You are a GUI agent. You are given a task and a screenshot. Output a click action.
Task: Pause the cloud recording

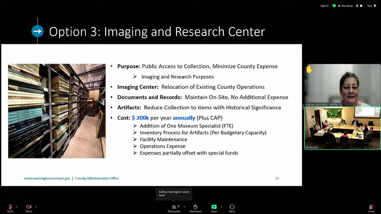[357, 6]
